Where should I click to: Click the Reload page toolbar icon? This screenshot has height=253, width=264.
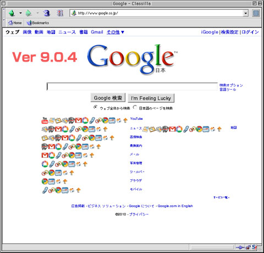click(x=47, y=13)
